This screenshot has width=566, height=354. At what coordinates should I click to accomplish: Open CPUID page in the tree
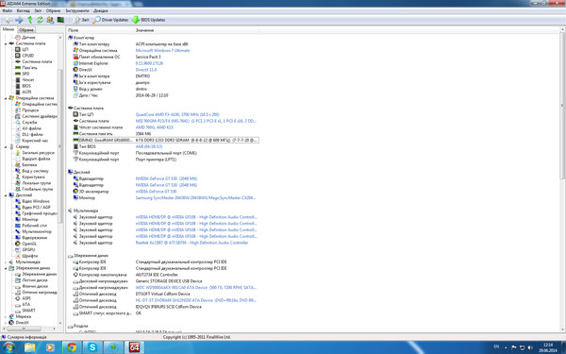(x=27, y=56)
